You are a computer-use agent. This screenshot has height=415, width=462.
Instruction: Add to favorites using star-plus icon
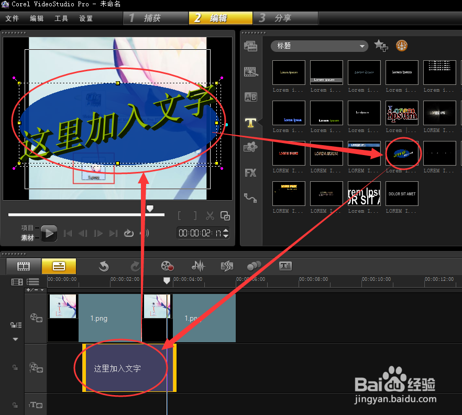pos(381,46)
